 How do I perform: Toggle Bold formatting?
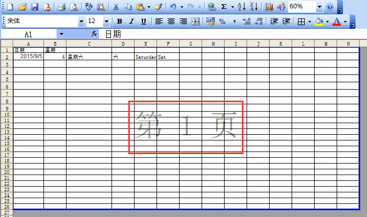point(119,21)
